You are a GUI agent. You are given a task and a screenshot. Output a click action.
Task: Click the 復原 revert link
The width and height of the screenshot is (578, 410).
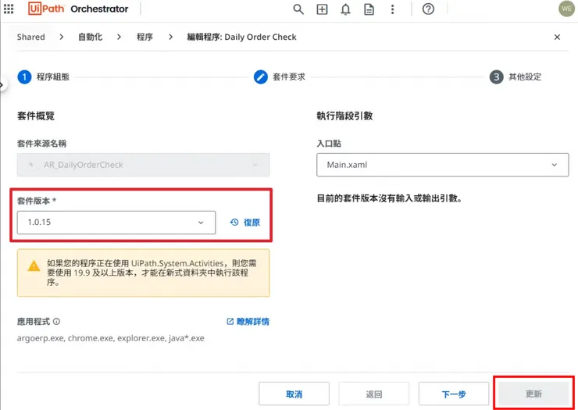(245, 223)
